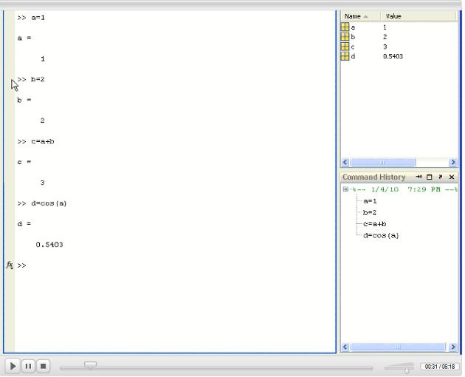The image size is (465, 377).
Task: Select variable d icon in Workspace
Action: coord(345,56)
